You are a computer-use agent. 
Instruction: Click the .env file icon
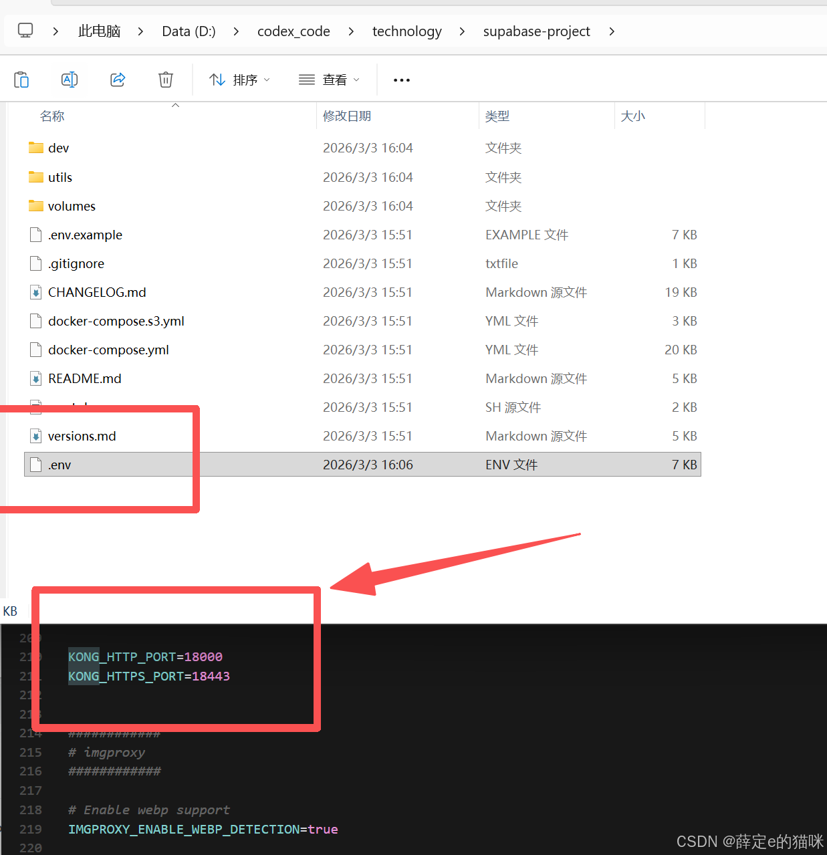click(36, 465)
